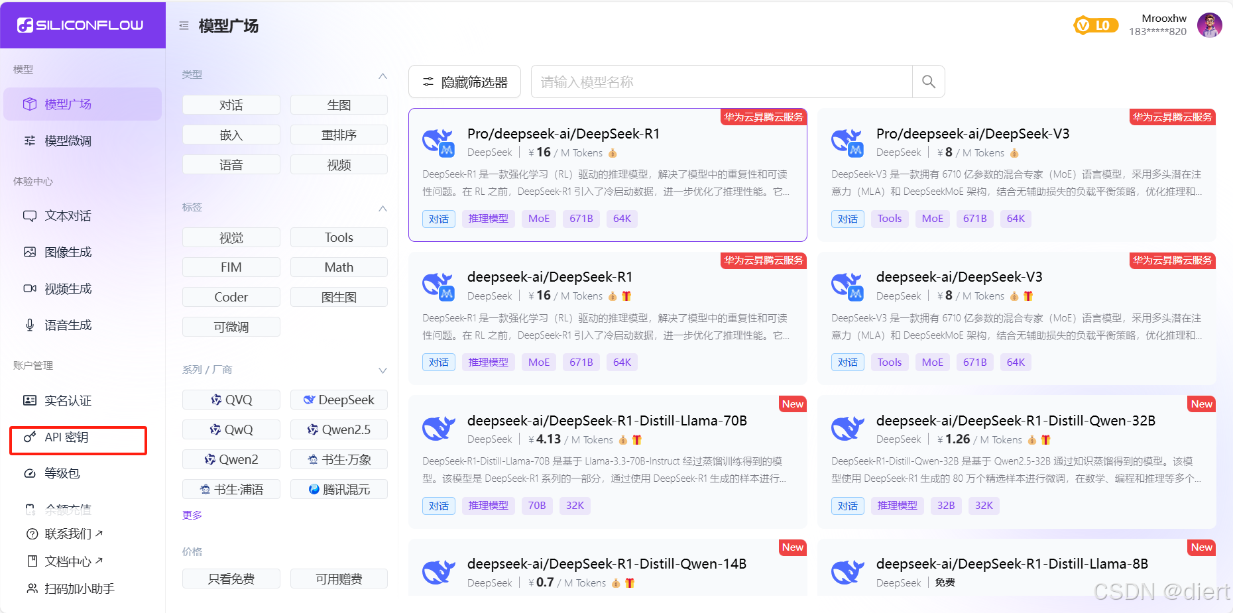Click the 视频生成 camera icon
The image size is (1233, 613).
coord(30,288)
